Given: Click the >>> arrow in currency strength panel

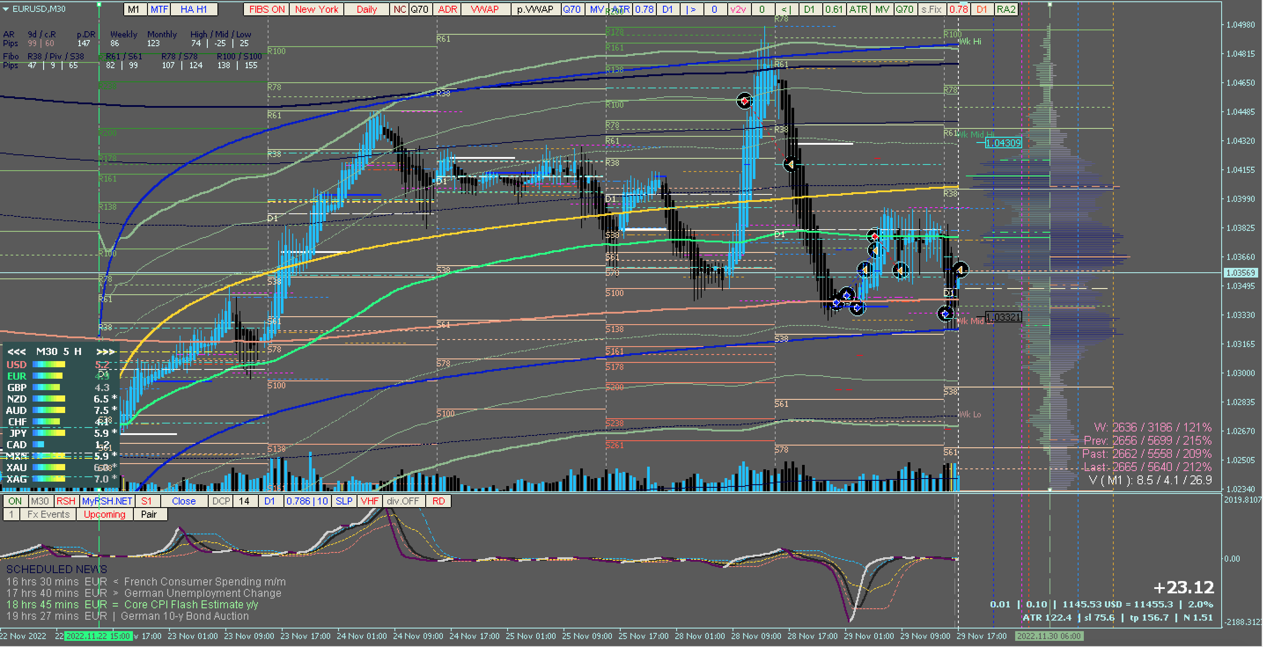Looking at the screenshot, I should 105,352.
